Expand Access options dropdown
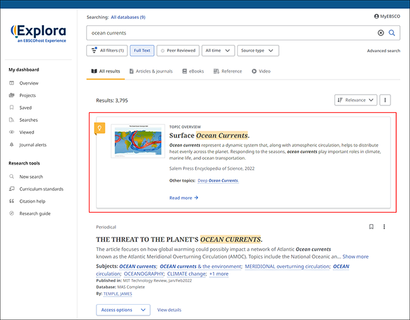Viewport: 410px width, 320px height. click(x=123, y=310)
